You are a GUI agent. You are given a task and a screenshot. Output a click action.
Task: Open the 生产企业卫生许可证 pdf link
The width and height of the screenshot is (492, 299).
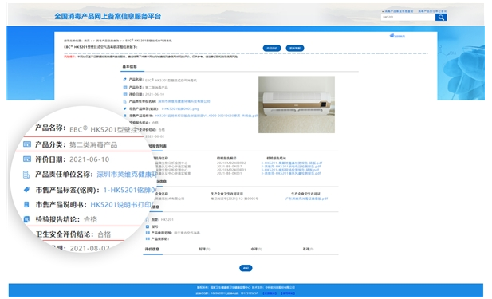click(306, 199)
